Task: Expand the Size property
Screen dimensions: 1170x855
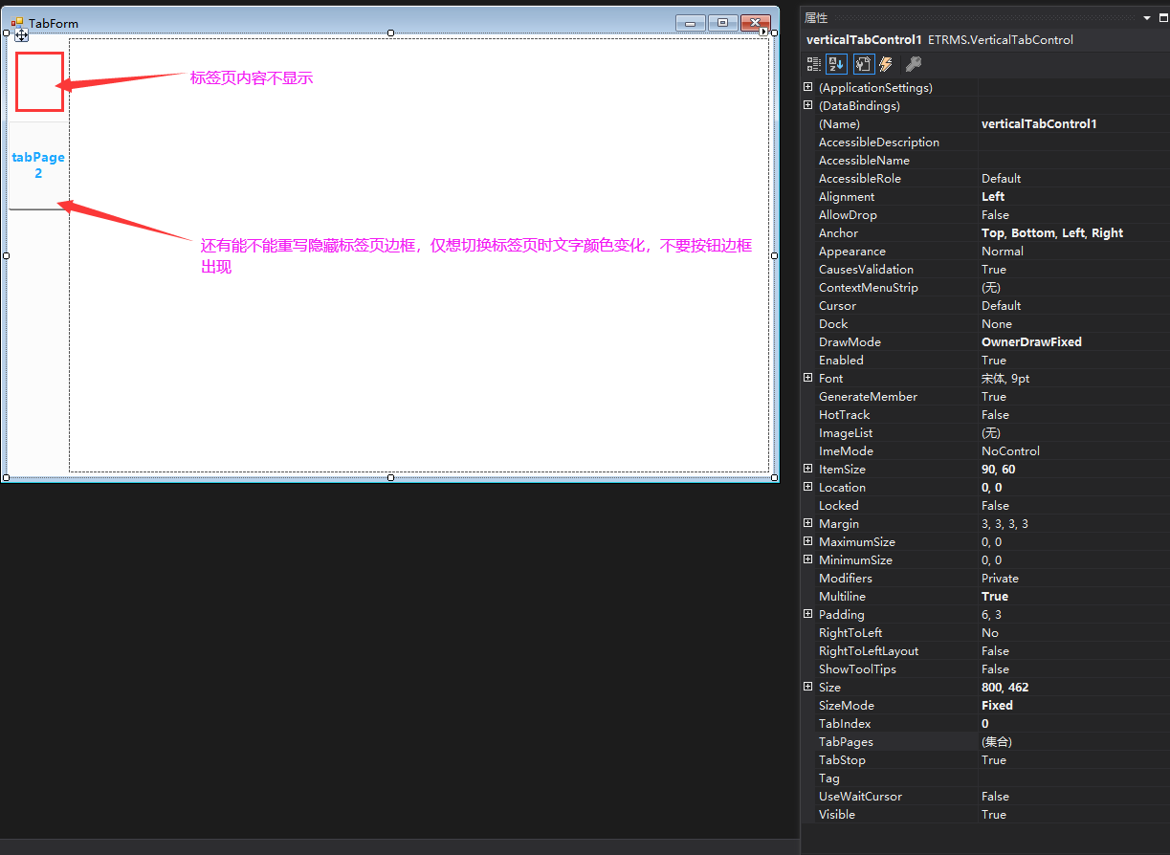Action: [x=808, y=687]
